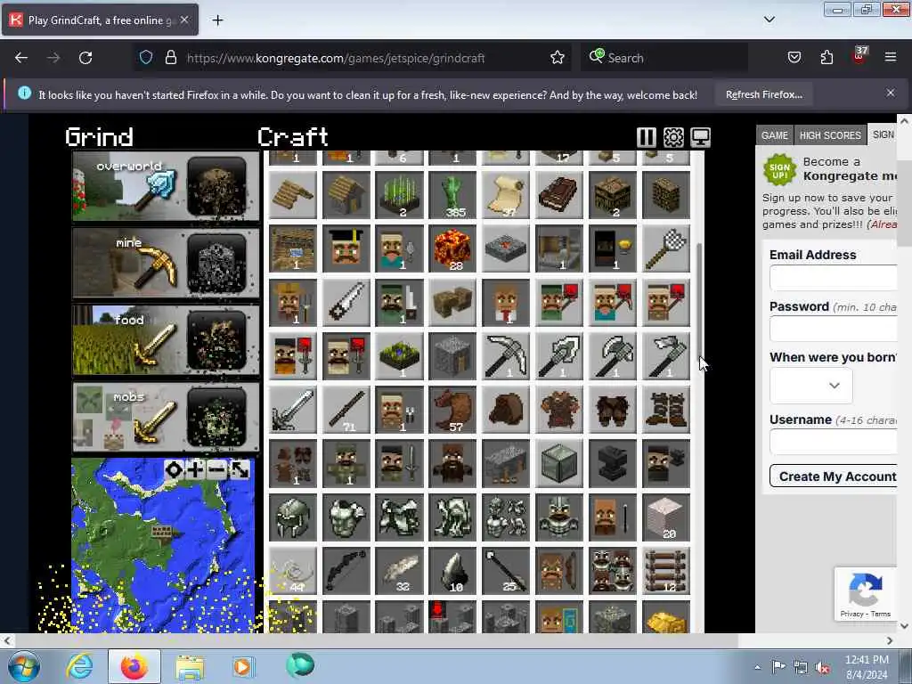Select the leather item showing 57
The width and height of the screenshot is (912, 684).
(x=452, y=410)
